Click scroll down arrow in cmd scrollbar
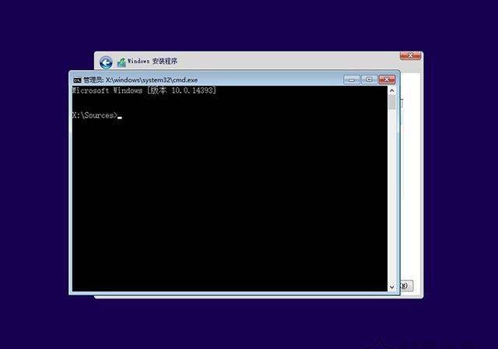Viewport: 498px width, 349px height. 392,287
